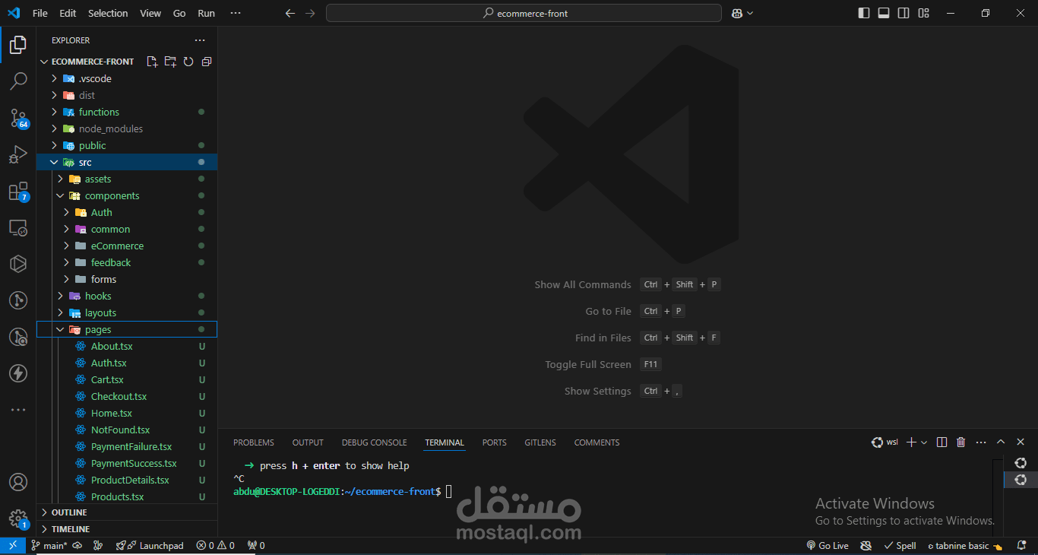Expand the dist folder
This screenshot has width=1038, height=555.
(x=127, y=95)
